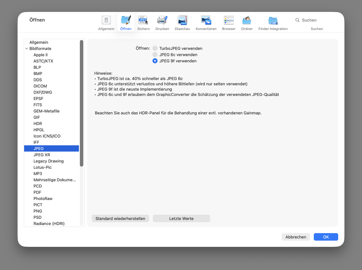Screen dimensions: 362x270
Task: Enable TurboJPEG verwenden option
Action: pyautogui.click(x=155, y=48)
